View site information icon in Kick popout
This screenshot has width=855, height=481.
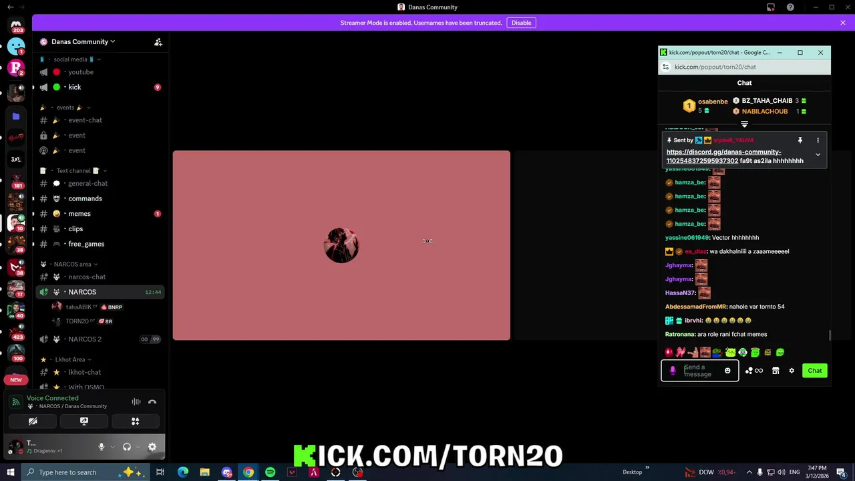coord(665,67)
